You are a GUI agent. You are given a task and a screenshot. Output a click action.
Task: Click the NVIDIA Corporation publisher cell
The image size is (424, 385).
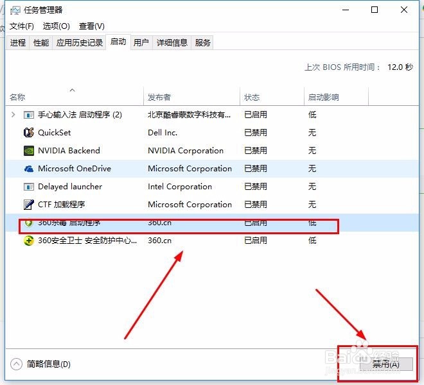click(x=186, y=151)
